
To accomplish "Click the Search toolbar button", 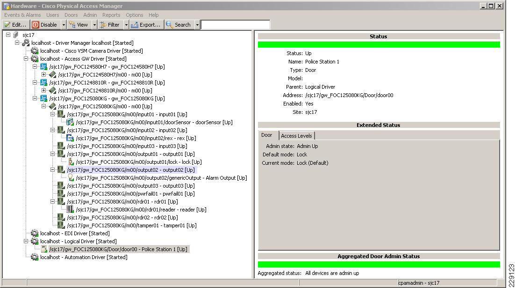I will tap(179, 25).
